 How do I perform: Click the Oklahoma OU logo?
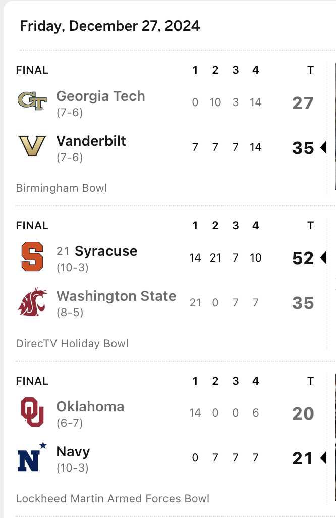[32, 412]
